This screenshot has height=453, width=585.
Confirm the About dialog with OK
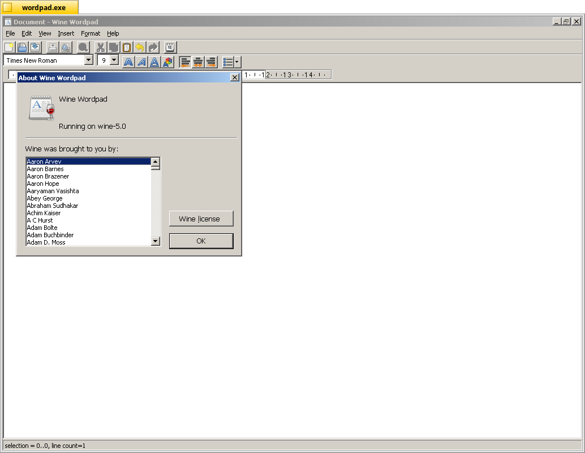pyautogui.click(x=201, y=241)
